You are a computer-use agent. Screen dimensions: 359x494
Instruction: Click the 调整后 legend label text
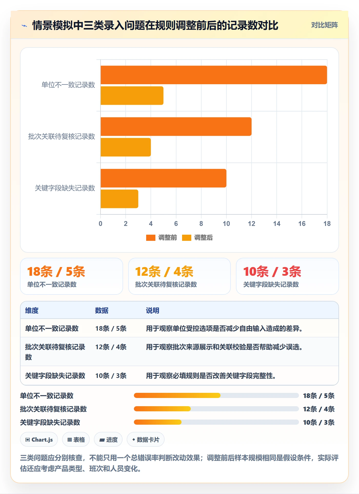(203, 238)
